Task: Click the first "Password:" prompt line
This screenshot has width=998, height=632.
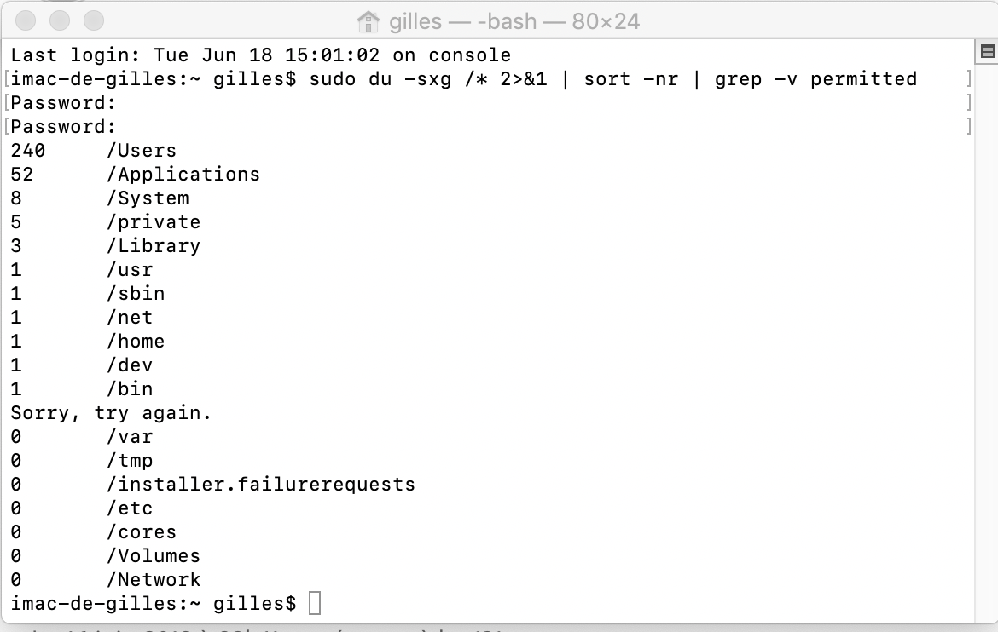Action: click(x=64, y=103)
